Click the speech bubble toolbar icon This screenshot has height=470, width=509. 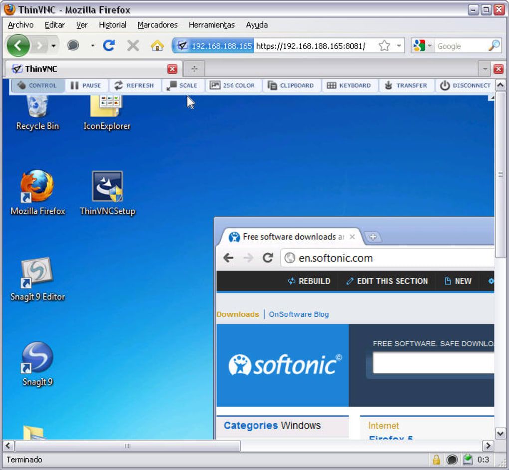pos(73,45)
